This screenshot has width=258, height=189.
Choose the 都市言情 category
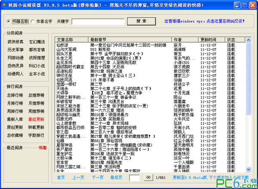coord(37,50)
